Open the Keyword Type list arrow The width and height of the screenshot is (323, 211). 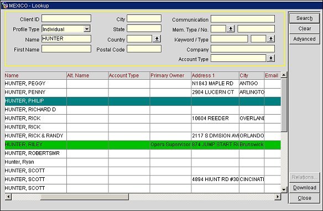click(271, 39)
